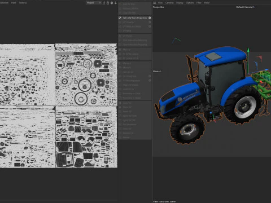Open settings gear for UV Straighten

[x=150, y=76]
